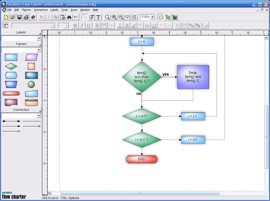The height and width of the screenshot is (201, 270).
Task: Click the red END terminator shape
Action: tap(142, 159)
